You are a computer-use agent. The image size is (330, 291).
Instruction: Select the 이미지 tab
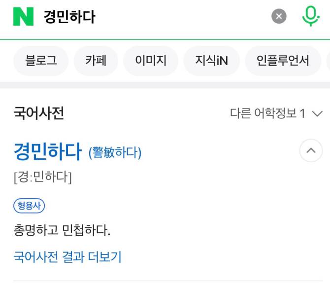tap(151, 61)
